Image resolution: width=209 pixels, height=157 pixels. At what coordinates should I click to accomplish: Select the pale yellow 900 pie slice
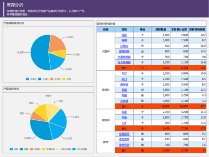pyautogui.click(x=52, y=111)
